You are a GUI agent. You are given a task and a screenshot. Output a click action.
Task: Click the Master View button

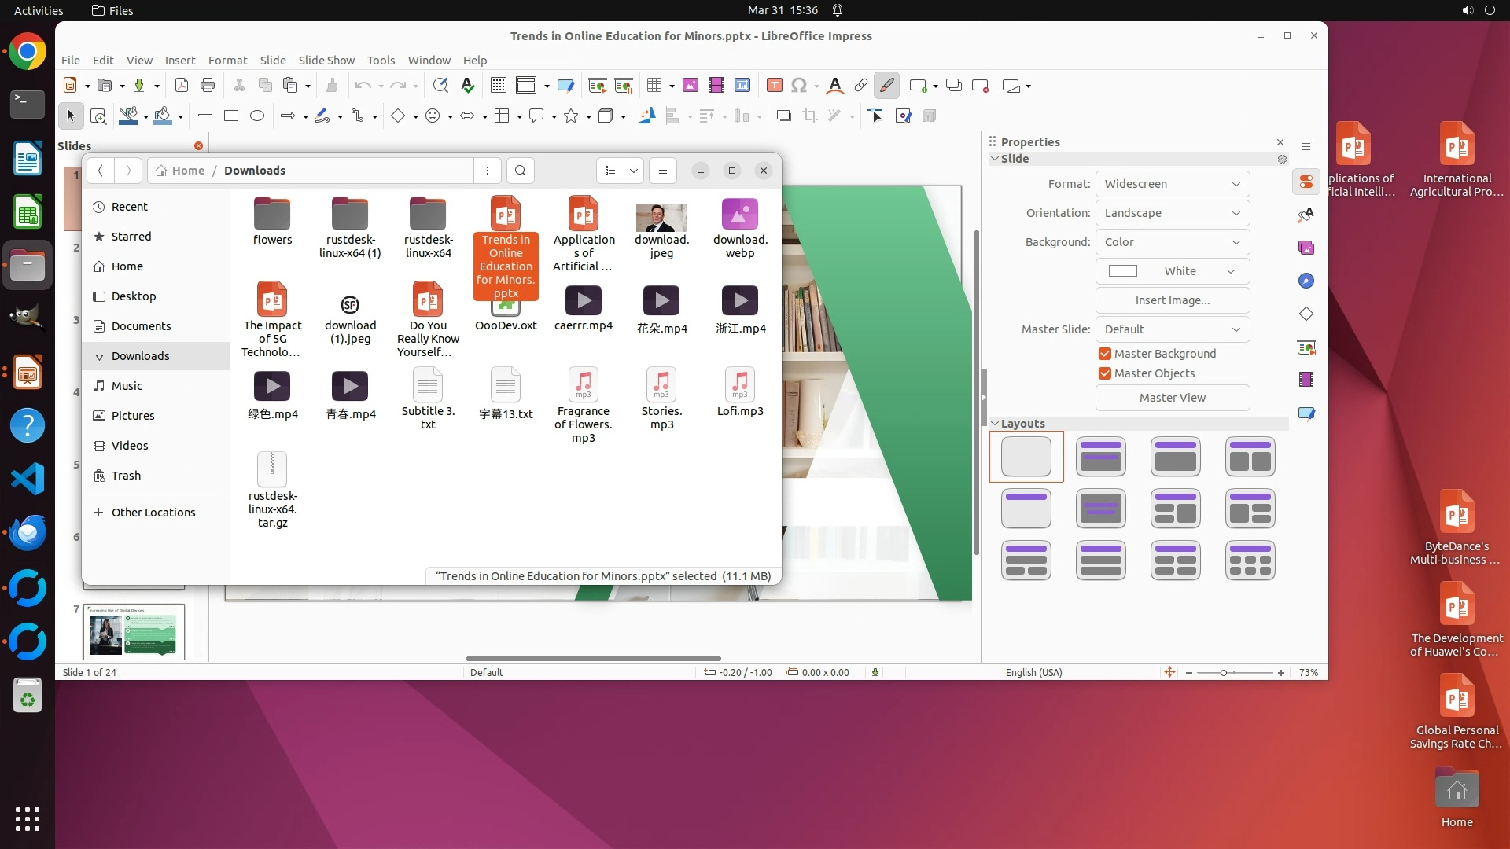(1172, 398)
